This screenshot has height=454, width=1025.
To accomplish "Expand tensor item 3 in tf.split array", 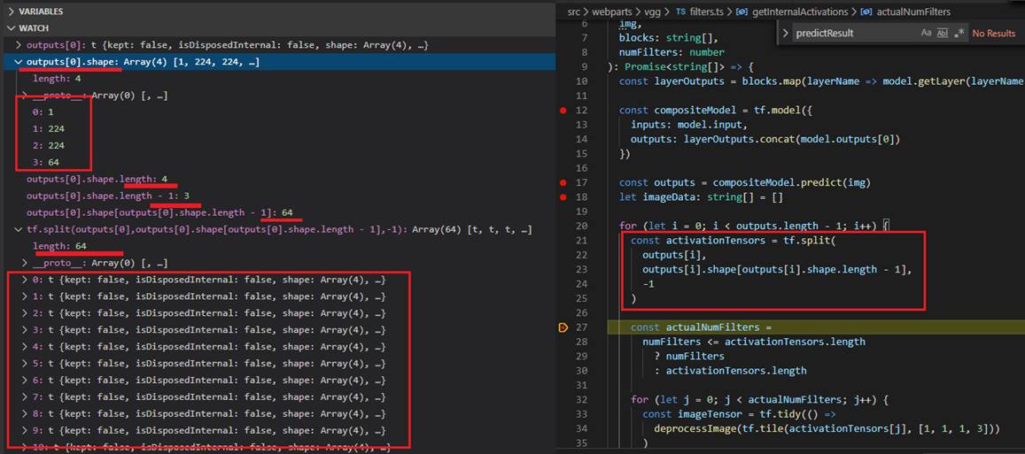I will point(25,330).
